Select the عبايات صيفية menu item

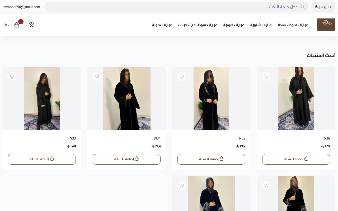point(234,25)
